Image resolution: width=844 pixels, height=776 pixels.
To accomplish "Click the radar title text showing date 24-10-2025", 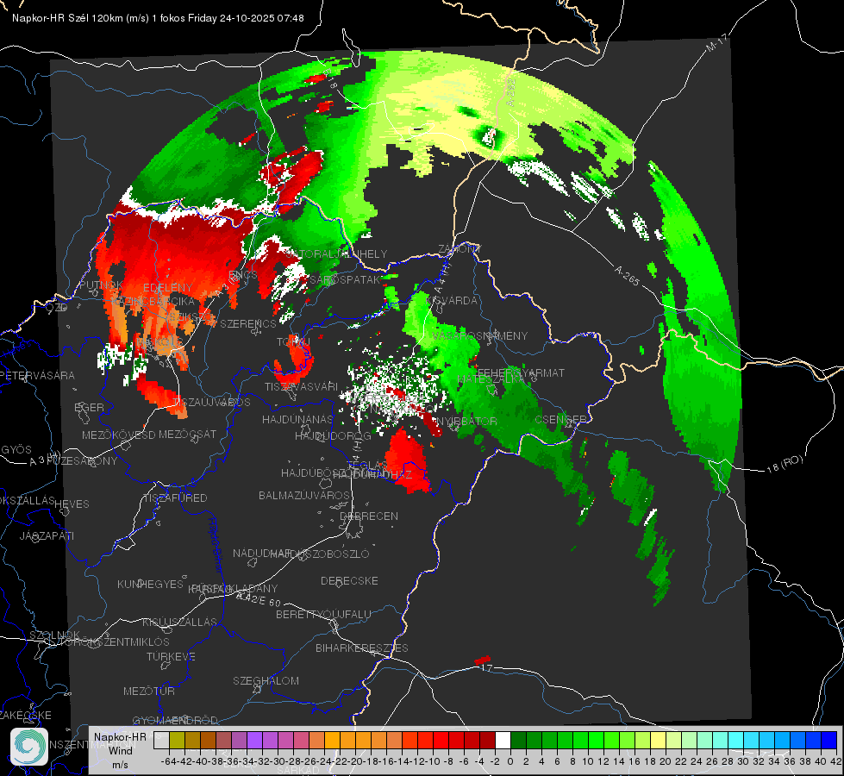I will click(x=158, y=18).
